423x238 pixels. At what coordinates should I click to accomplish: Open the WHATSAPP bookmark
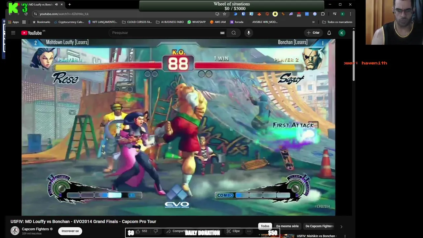(196, 22)
